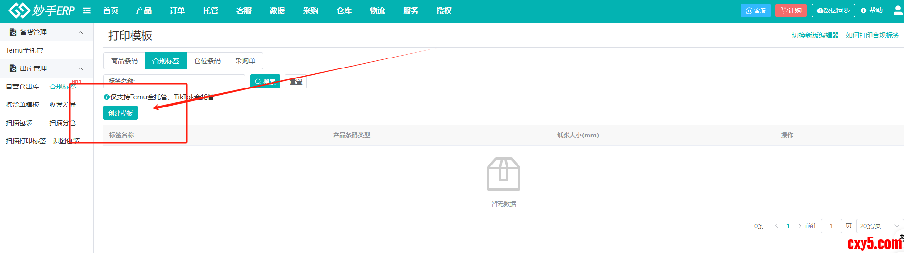Screen dimensions: 904x253
Task: Open 合规标签 in the sidebar
Action: click(62, 87)
